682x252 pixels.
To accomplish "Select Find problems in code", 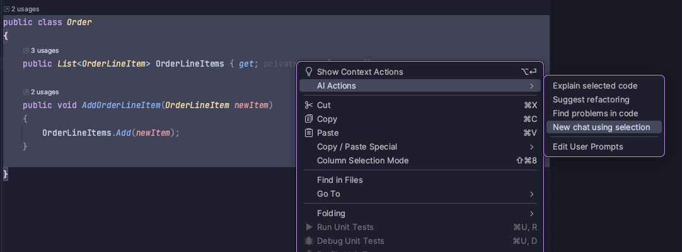I will pos(595,113).
